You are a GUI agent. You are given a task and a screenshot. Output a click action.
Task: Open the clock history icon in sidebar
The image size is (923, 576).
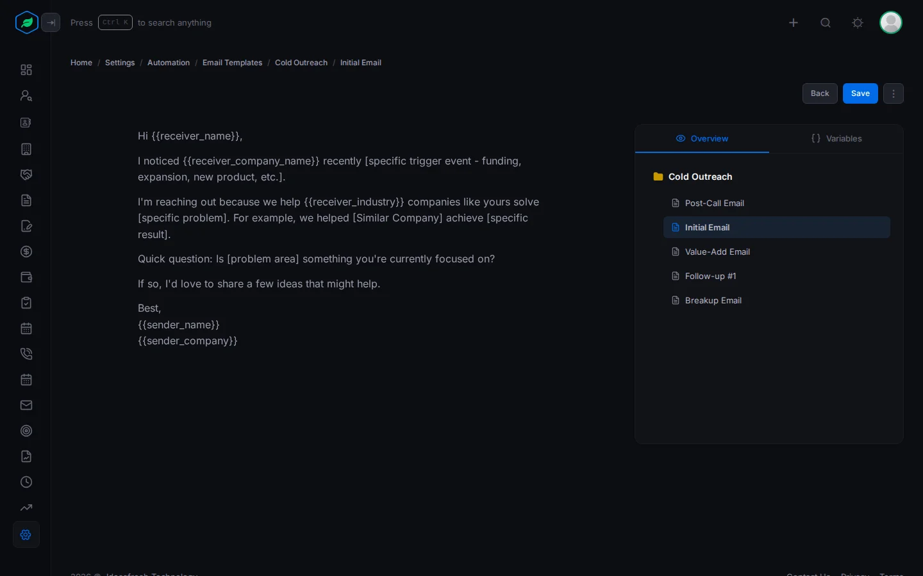26,482
